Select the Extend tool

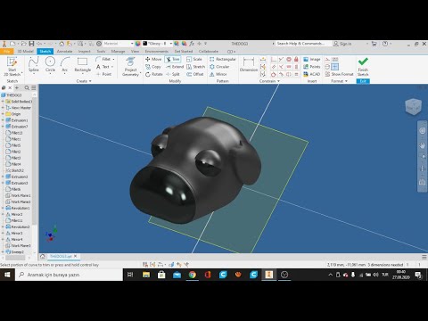click(x=175, y=67)
